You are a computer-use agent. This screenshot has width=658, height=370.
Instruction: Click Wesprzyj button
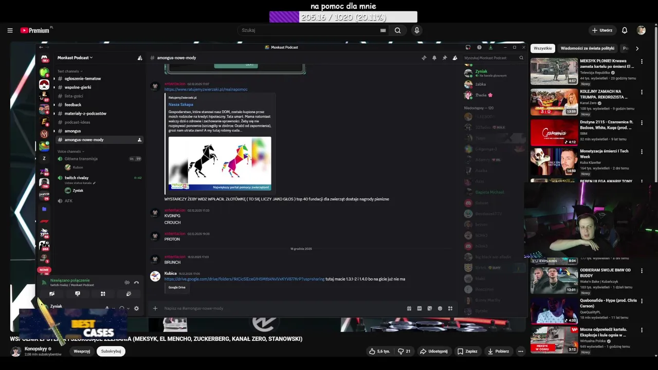point(82,351)
